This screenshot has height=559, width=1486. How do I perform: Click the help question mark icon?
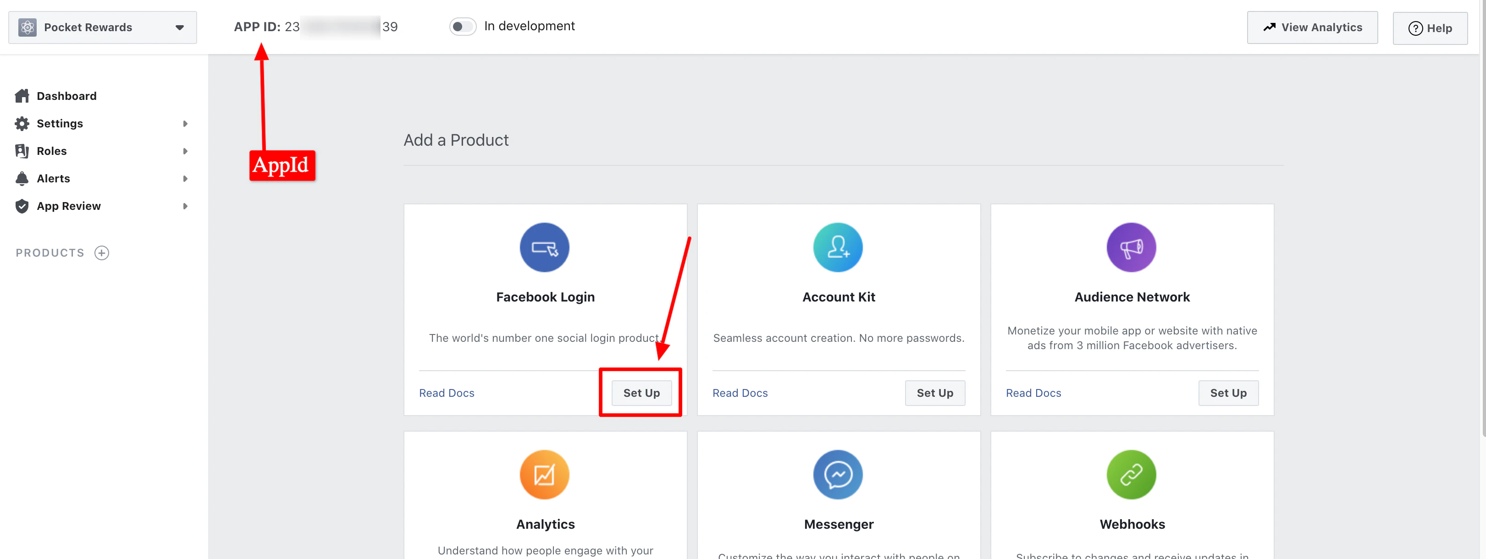click(1415, 28)
